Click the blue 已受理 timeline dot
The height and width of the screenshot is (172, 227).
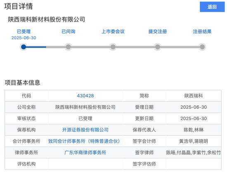(24, 47)
